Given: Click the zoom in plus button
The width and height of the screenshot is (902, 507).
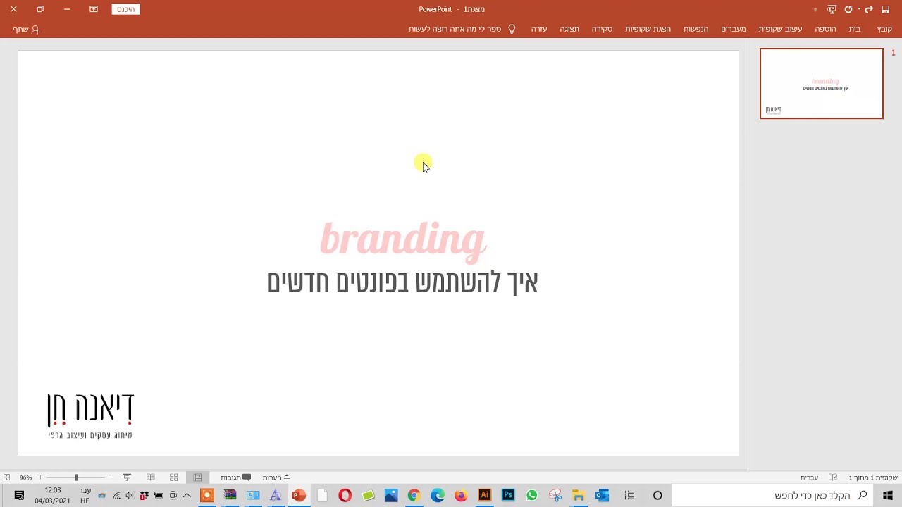Looking at the screenshot, I should pos(40,477).
